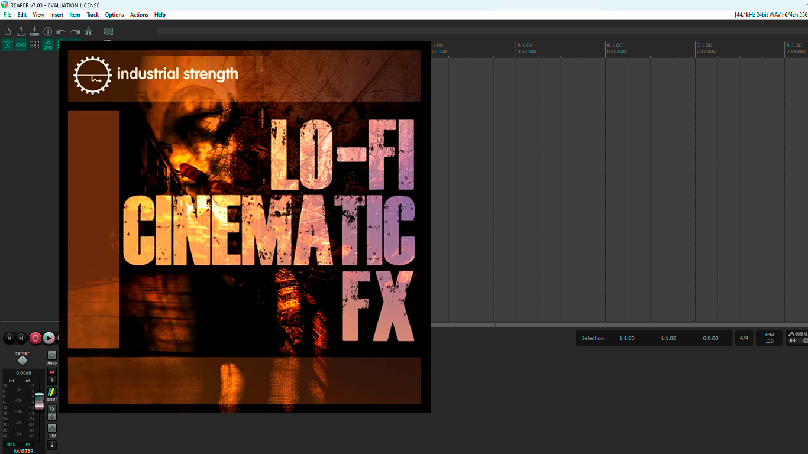
Task: Open the Options menu
Action: click(x=114, y=15)
